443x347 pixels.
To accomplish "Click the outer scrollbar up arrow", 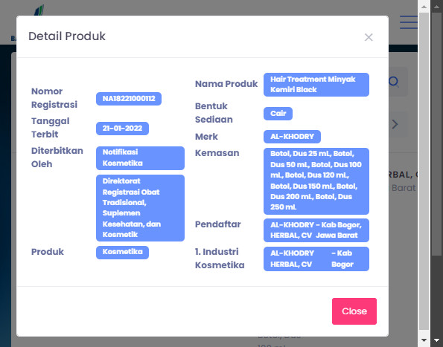I will point(437,6).
